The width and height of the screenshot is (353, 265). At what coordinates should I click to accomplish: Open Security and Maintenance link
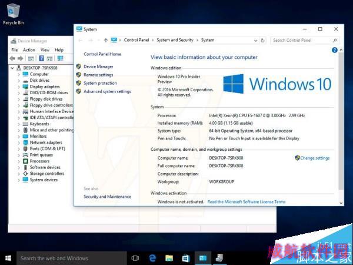[108, 197]
